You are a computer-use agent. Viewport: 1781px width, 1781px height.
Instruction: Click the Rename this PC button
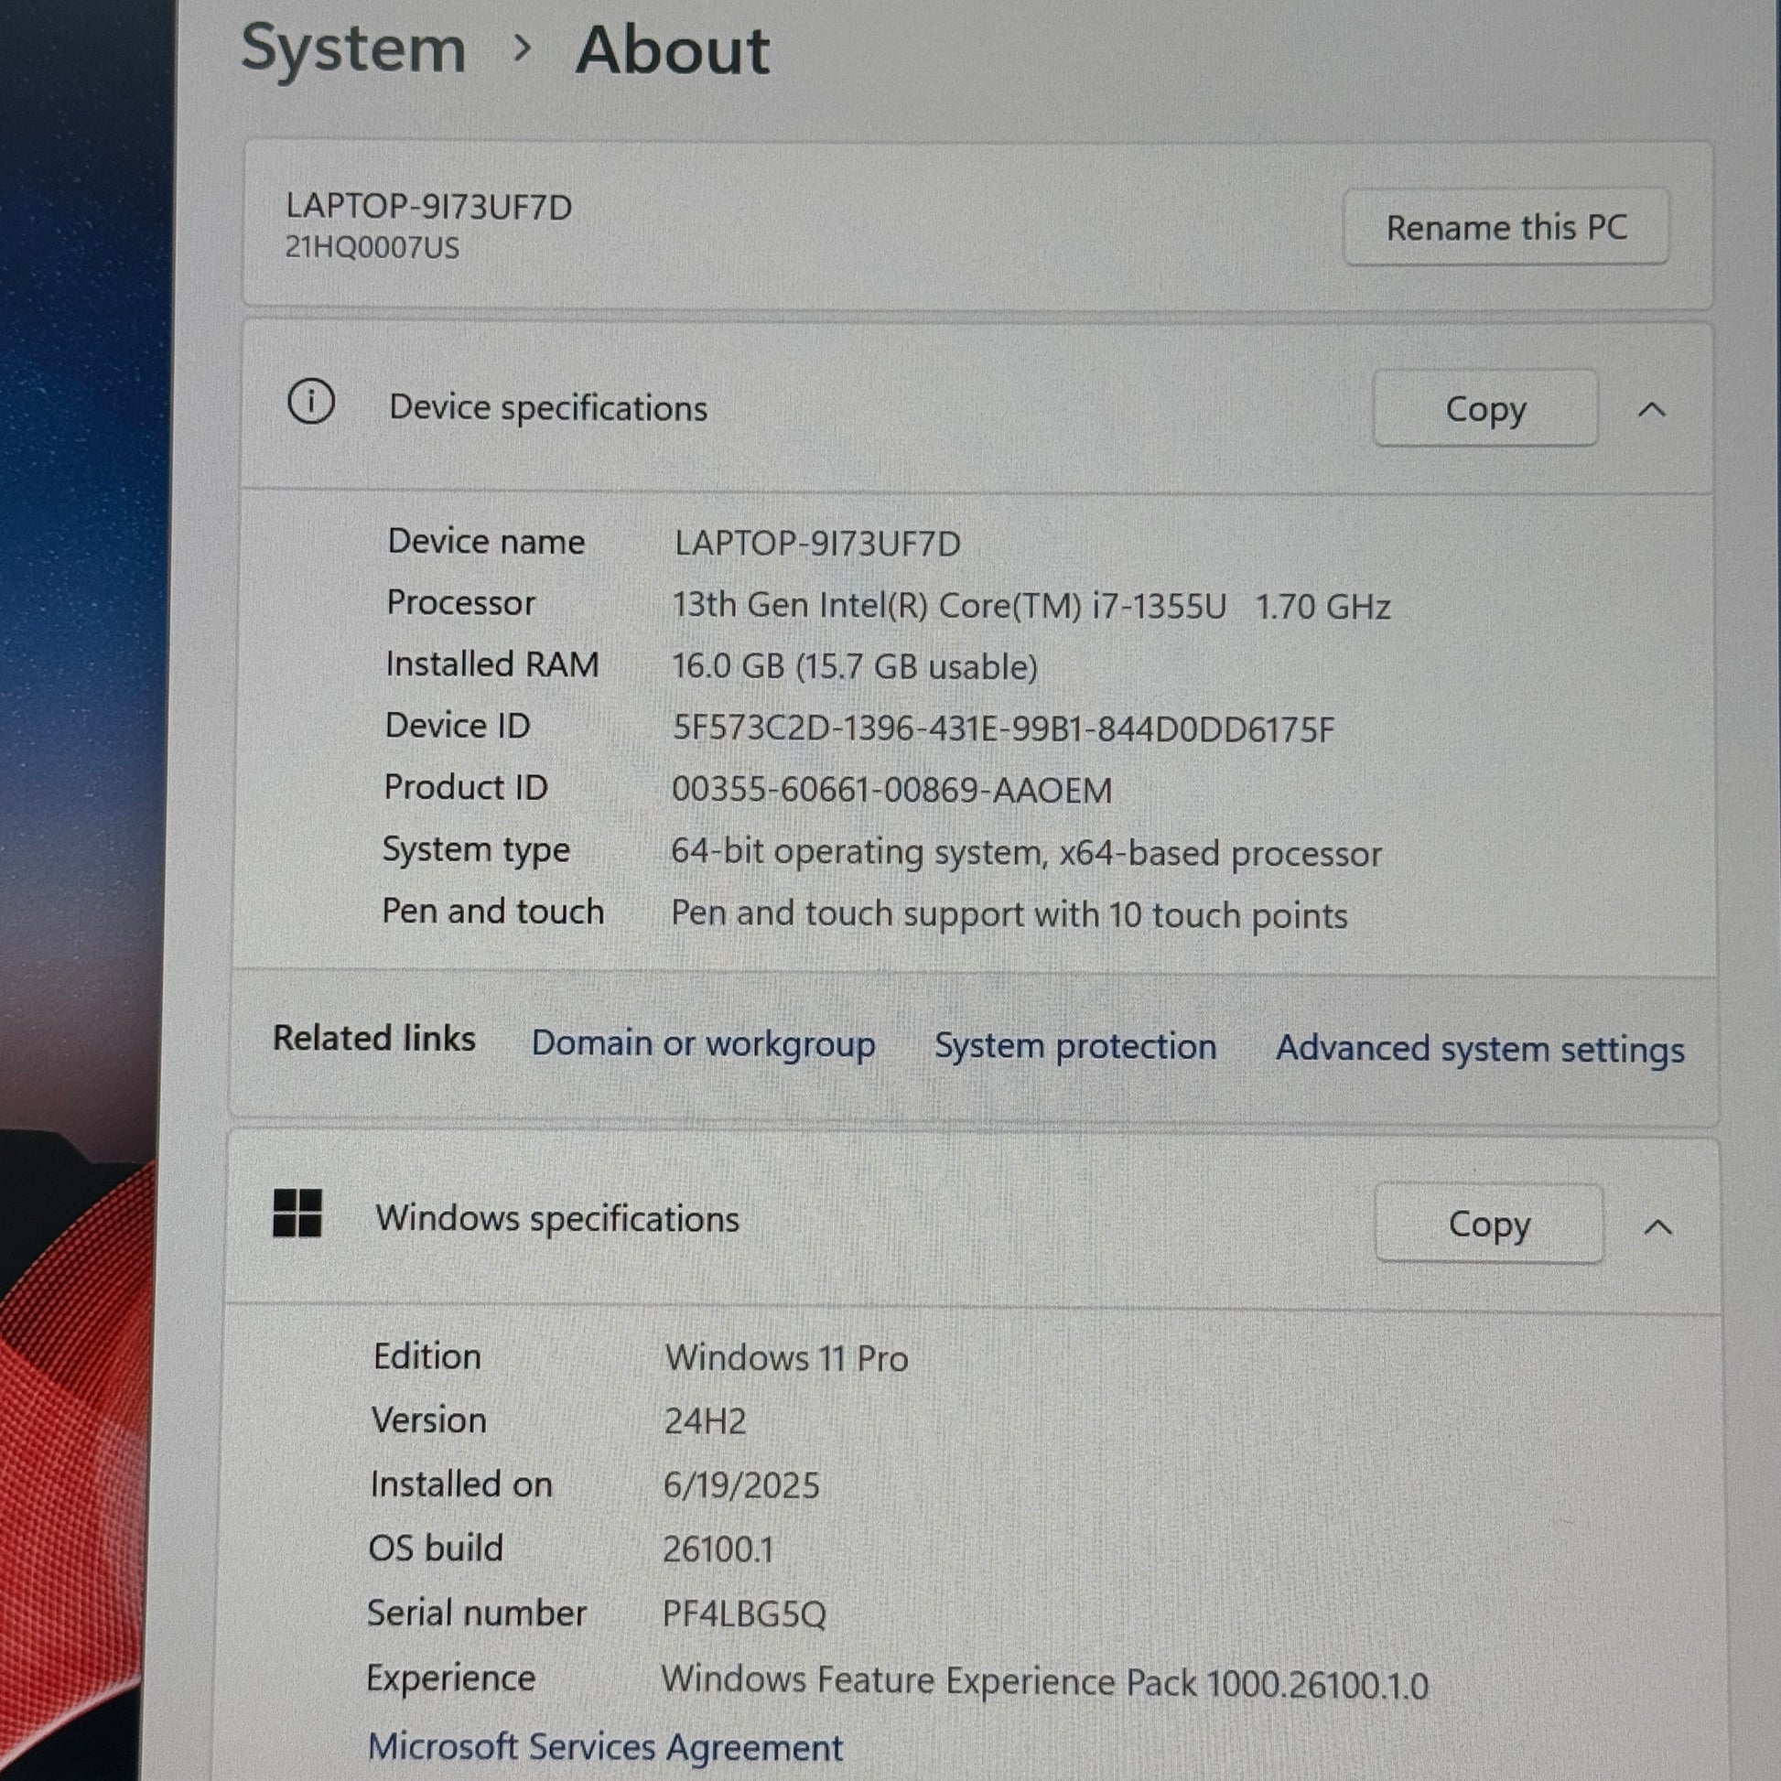click(1506, 227)
